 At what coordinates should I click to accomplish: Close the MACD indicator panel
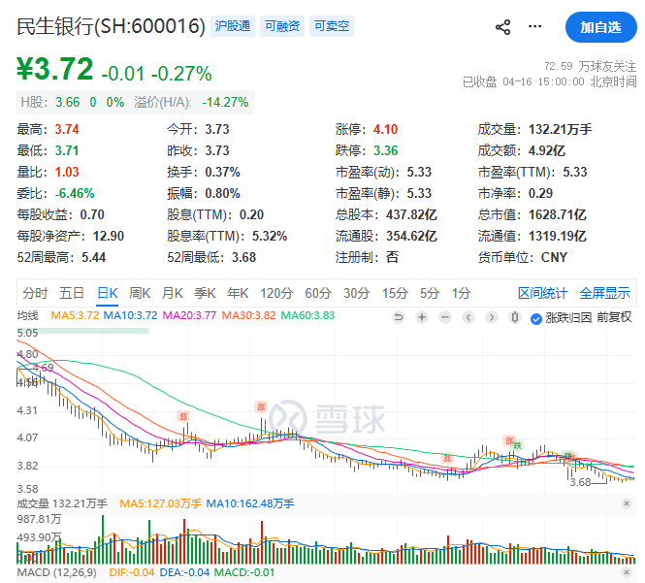(626, 572)
